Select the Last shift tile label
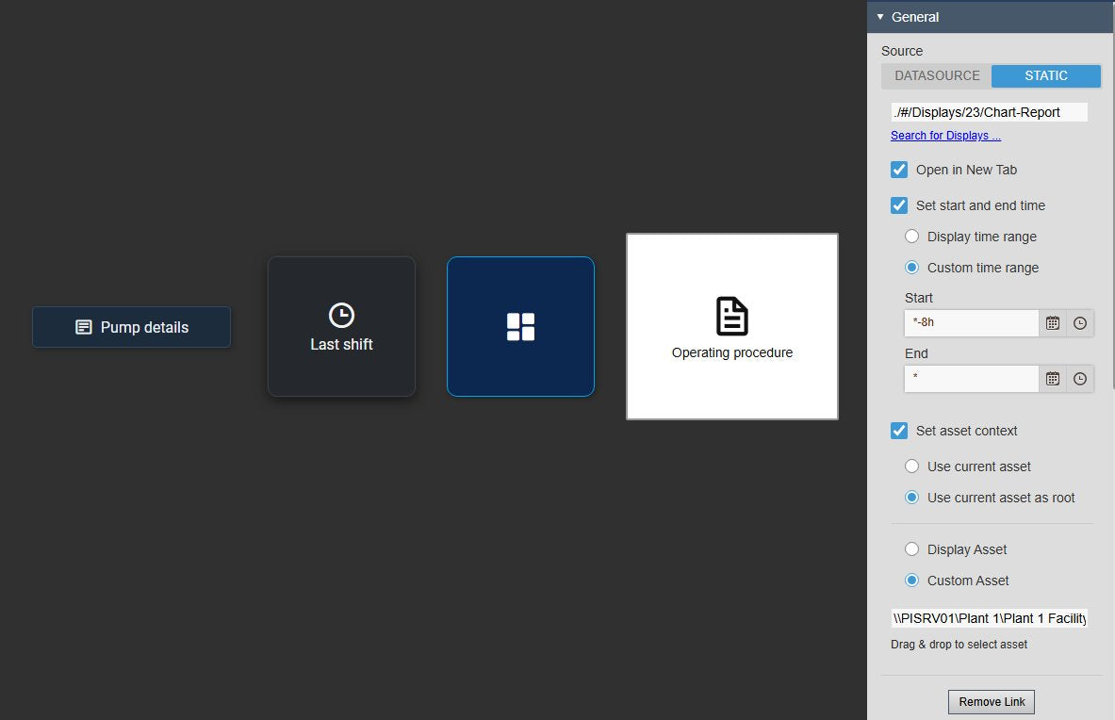 pyautogui.click(x=341, y=344)
